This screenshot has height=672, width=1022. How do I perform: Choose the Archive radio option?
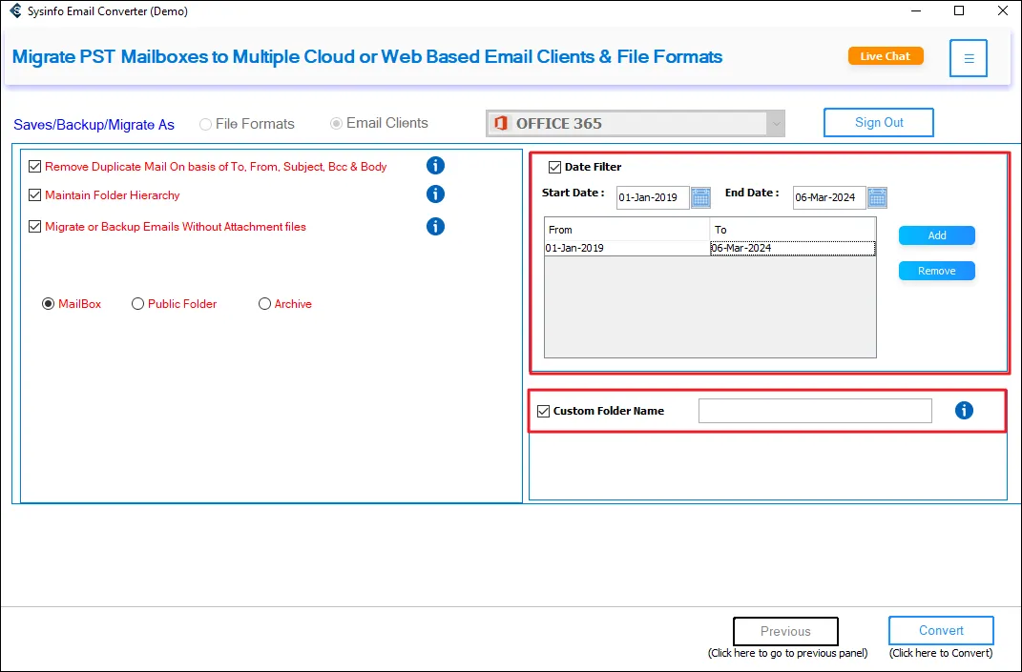264,304
